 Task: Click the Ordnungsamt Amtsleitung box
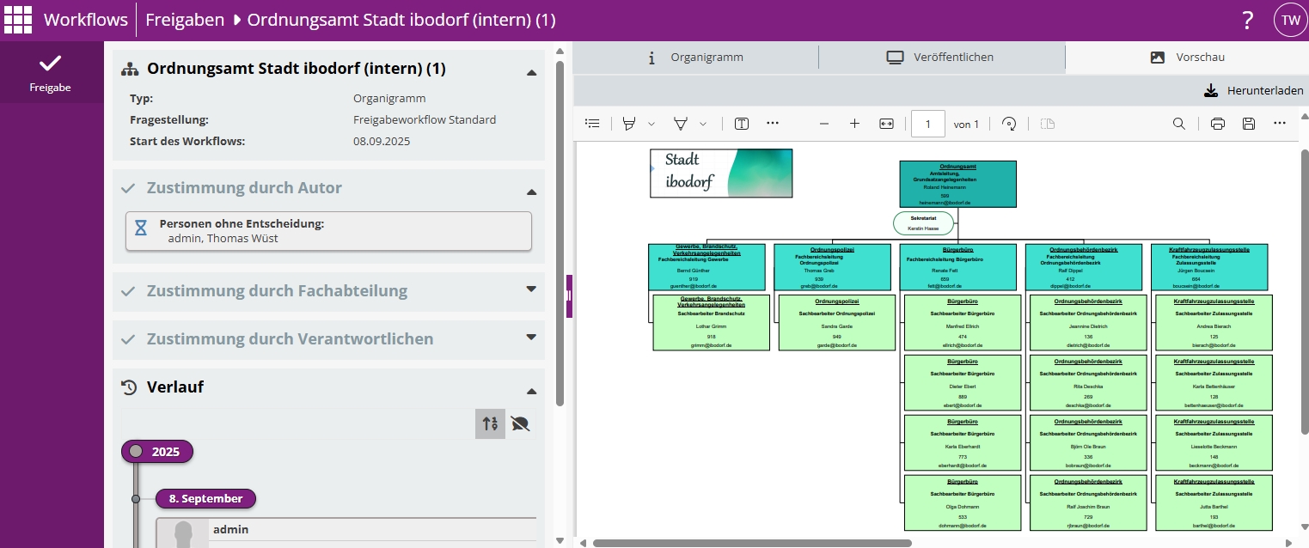957,184
